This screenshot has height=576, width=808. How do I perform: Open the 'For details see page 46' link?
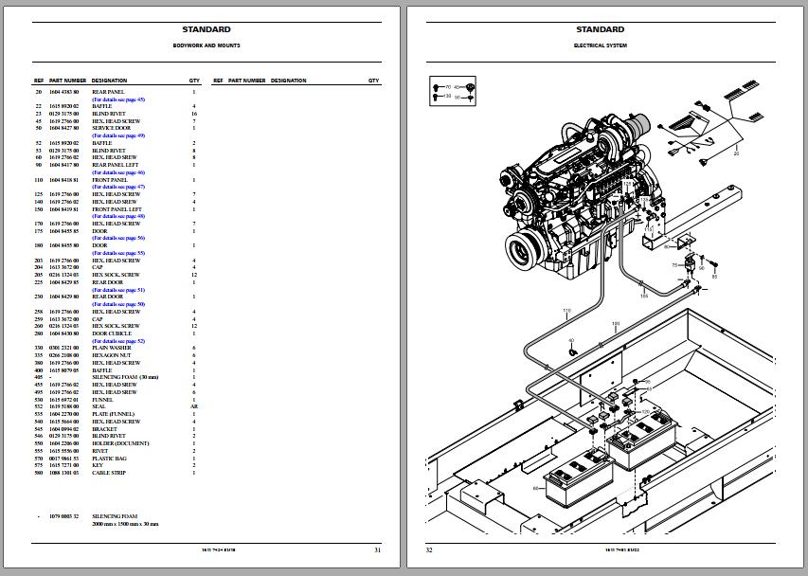click(x=118, y=172)
